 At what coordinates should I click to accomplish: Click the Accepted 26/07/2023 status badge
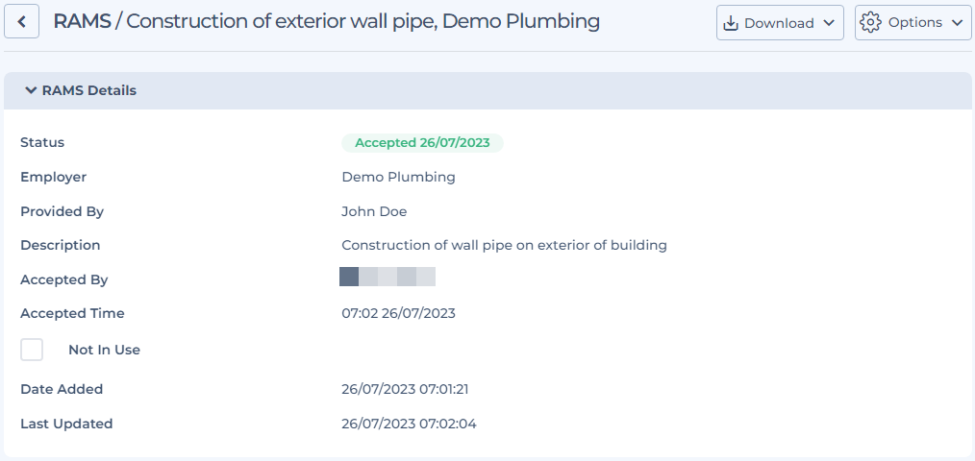[422, 143]
